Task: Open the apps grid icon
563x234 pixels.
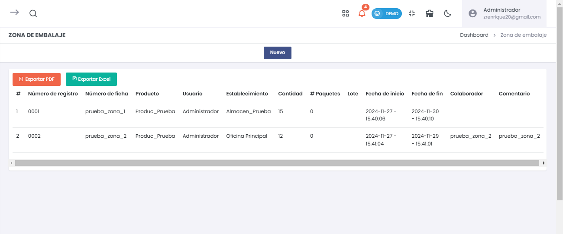Action: [345, 13]
